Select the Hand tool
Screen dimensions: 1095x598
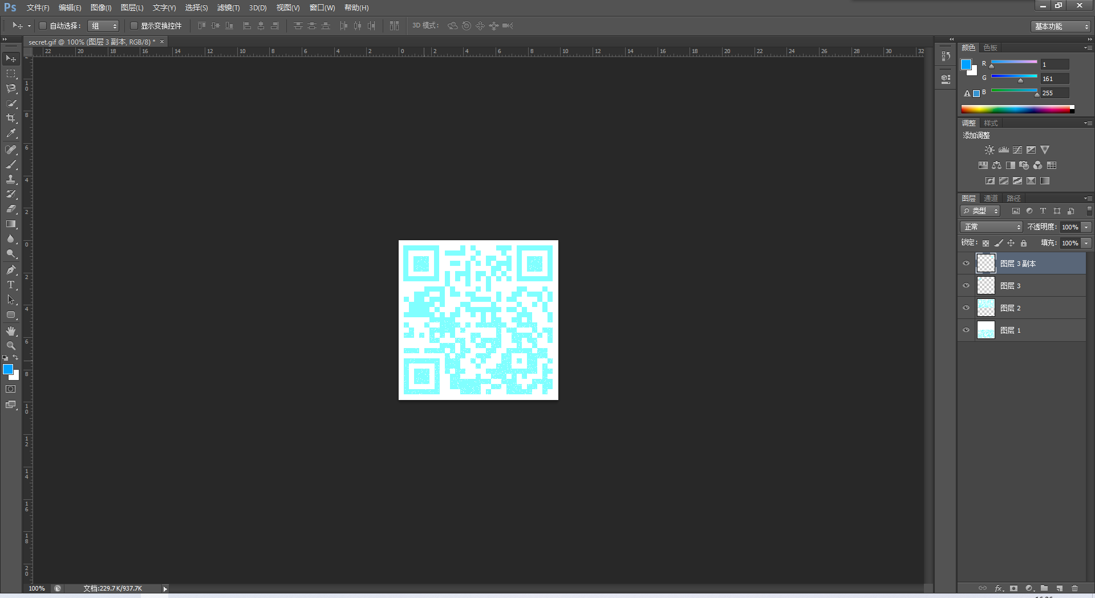click(11, 331)
